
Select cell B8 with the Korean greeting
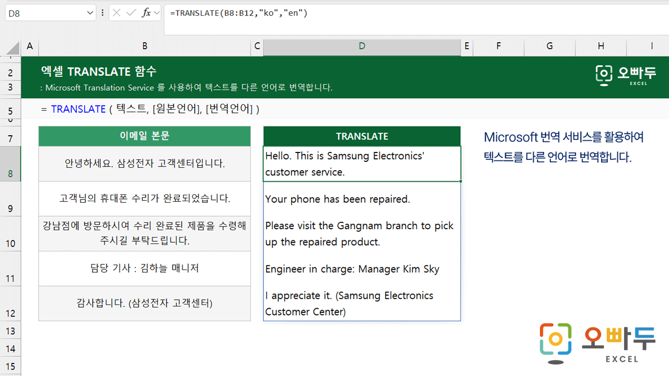(144, 162)
